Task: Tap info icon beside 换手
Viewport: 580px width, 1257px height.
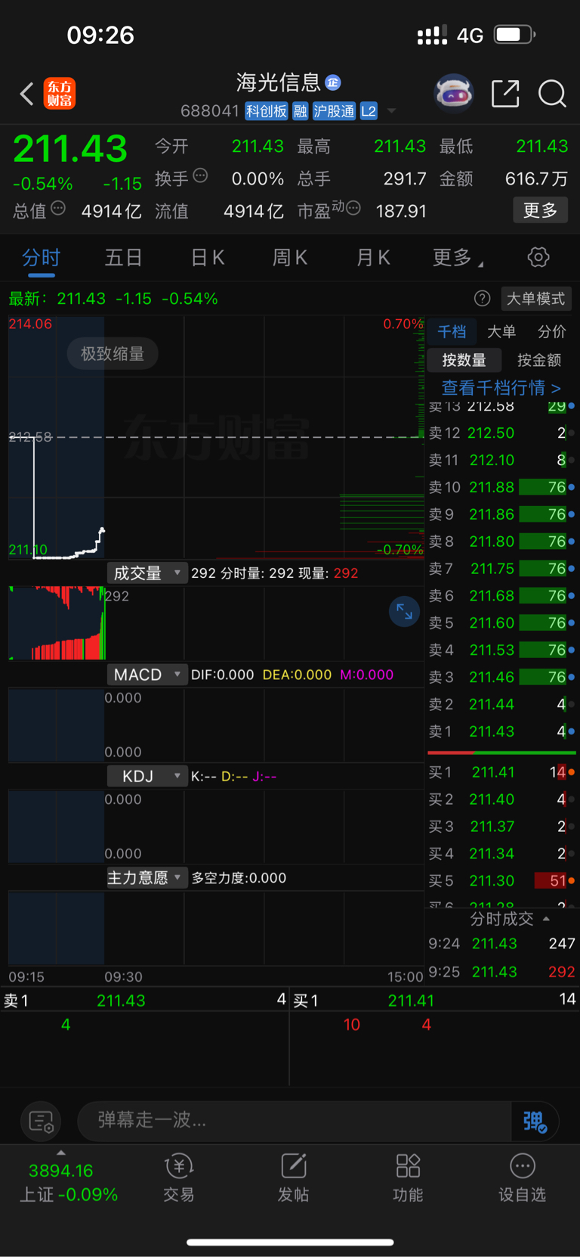Action: coord(200,175)
